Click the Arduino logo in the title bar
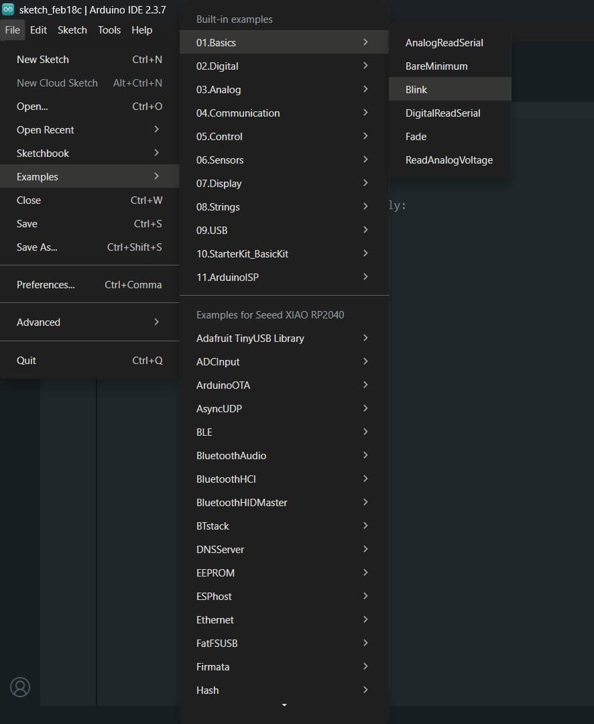Image resolution: width=594 pixels, height=724 pixels. (x=9, y=10)
